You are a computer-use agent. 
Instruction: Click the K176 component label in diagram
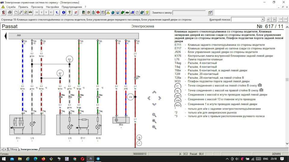(x=98, y=138)
